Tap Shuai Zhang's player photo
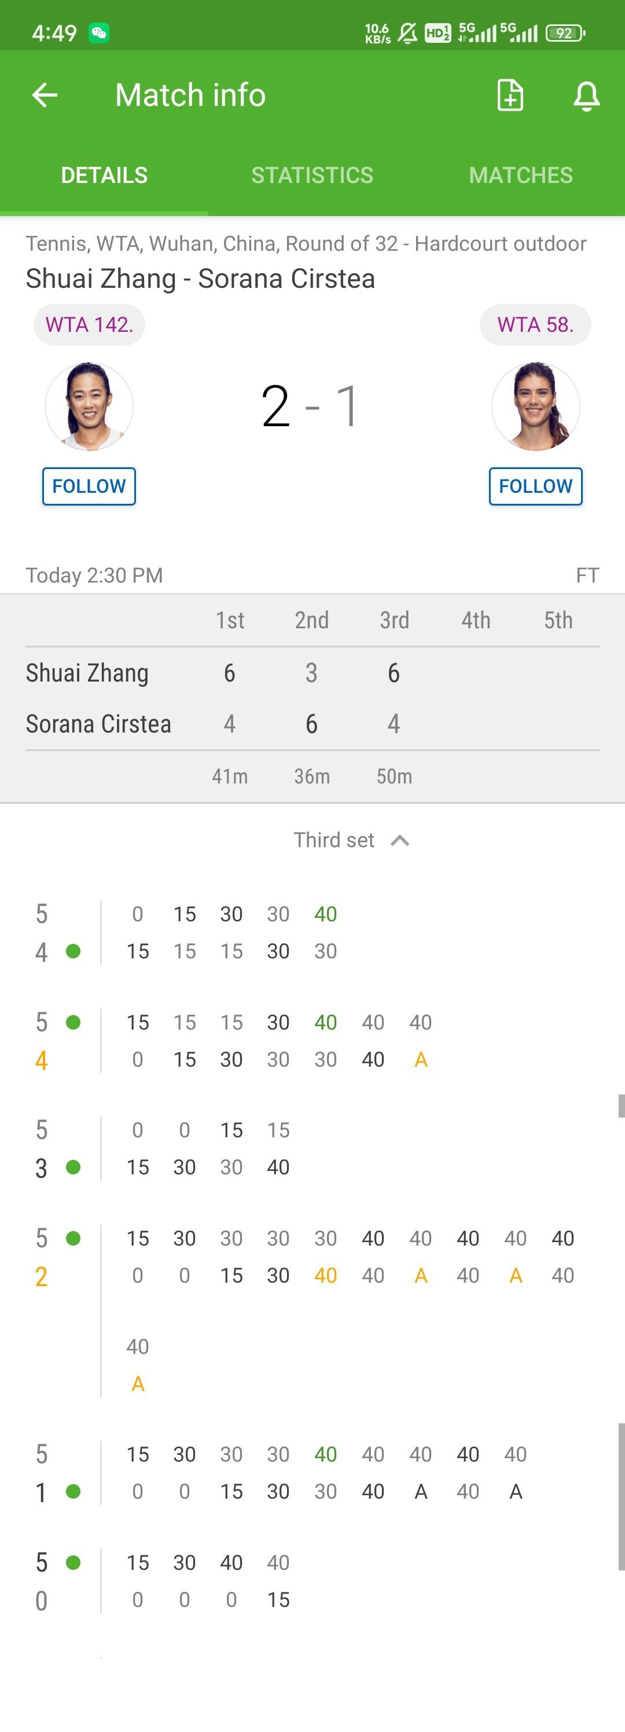This screenshot has width=625, height=1732. click(x=89, y=406)
